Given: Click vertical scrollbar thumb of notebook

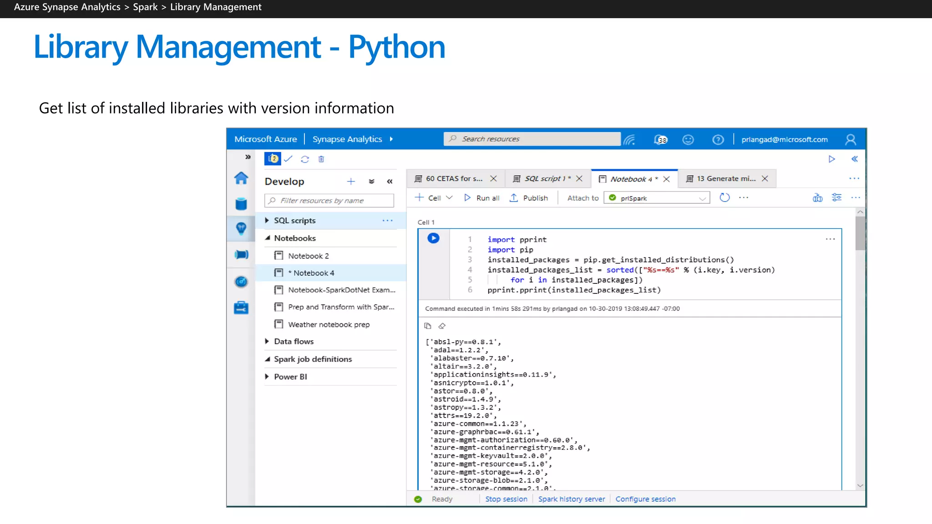Looking at the screenshot, I should (x=860, y=233).
